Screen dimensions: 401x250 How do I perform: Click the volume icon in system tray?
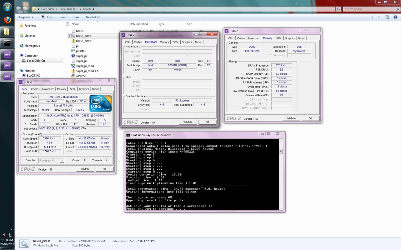[4, 235]
